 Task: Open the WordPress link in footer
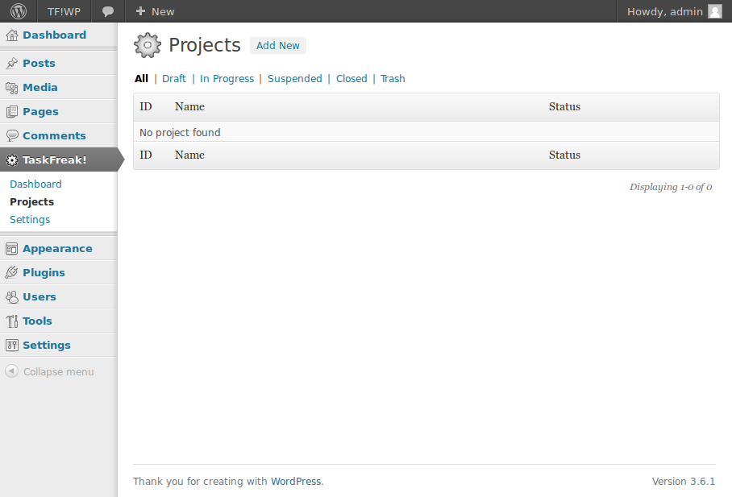pos(296,481)
